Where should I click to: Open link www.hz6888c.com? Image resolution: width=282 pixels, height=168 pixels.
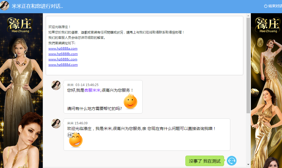[x=63, y=59]
